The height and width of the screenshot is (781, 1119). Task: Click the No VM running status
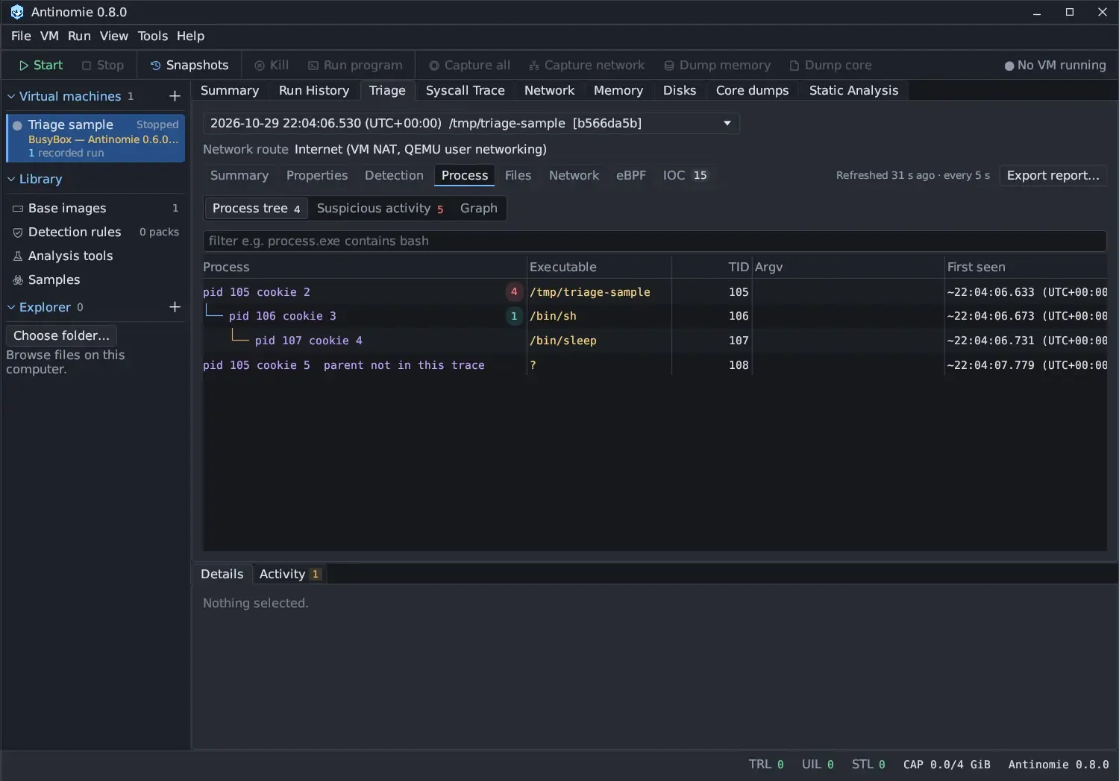point(1055,66)
